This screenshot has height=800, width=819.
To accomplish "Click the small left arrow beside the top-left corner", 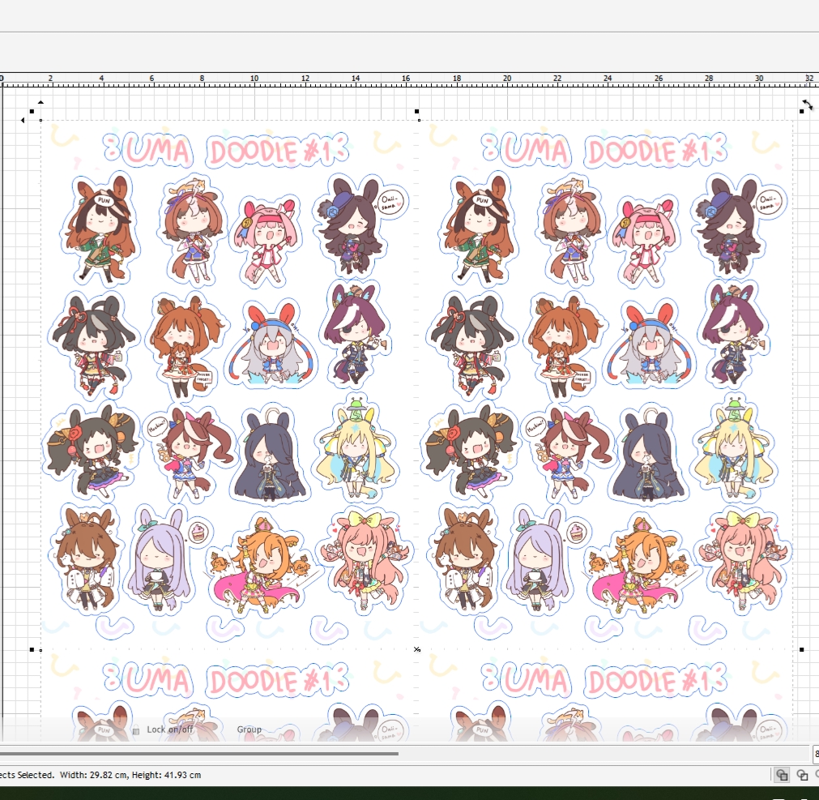I will pyautogui.click(x=23, y=120).
